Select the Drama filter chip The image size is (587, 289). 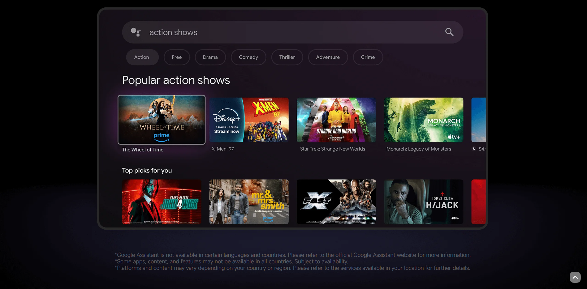click(210, 57)
